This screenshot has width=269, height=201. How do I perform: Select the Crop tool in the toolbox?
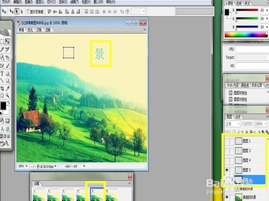pos(2,88)
